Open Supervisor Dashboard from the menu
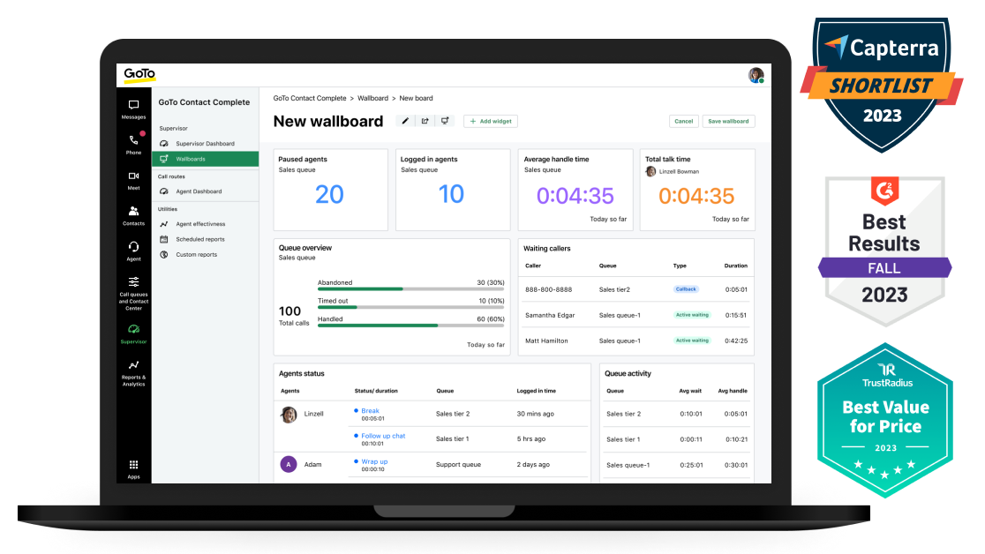Image resolution: width=985 pixels, height=554 pixels. click(205, 143)
